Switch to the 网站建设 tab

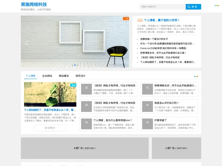tap(64, 76)
